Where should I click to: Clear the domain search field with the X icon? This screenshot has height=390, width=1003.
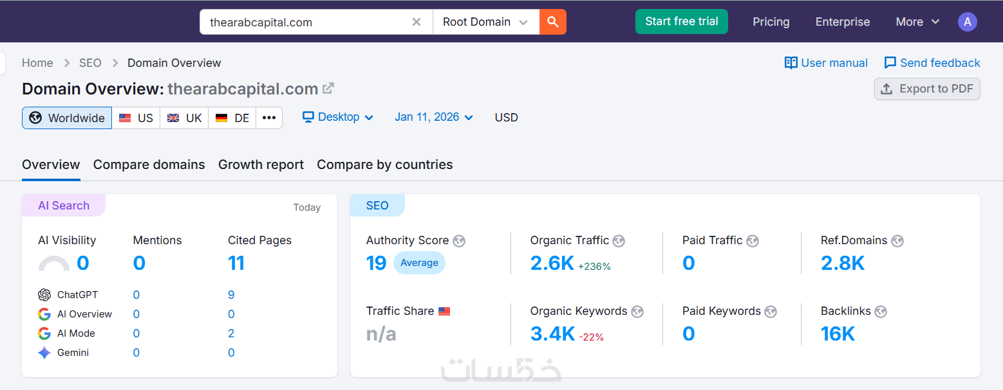tap(417, 22)
